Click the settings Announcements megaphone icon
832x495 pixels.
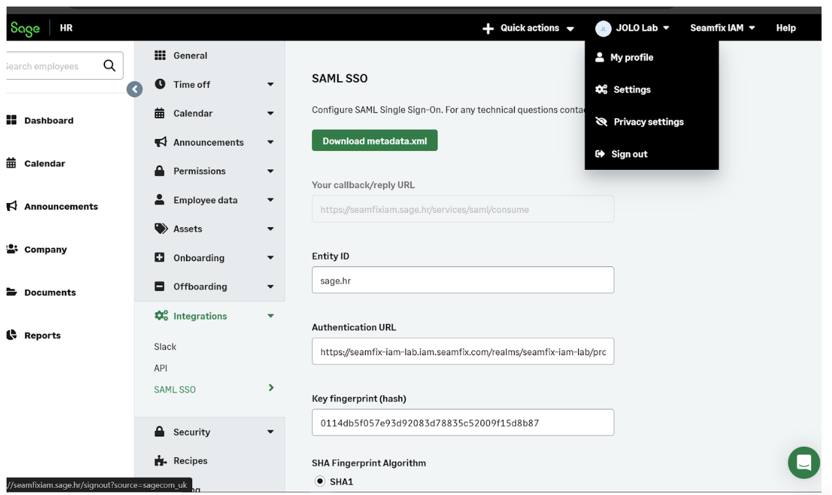click(160, 142)
